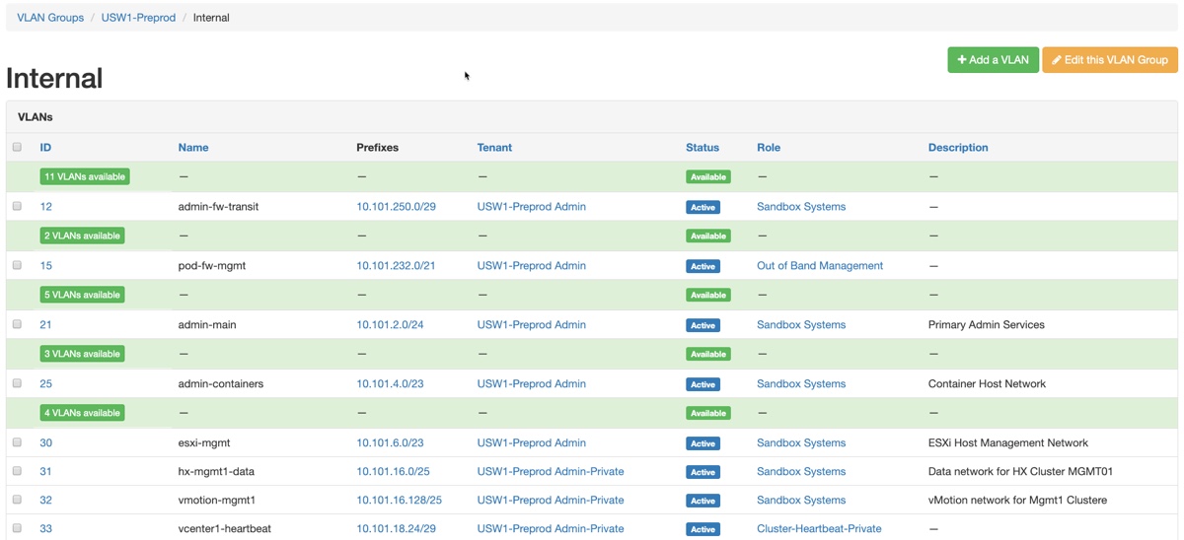Sort by the Name column header
The height and width of the screenshot is (540, 1184).
point(193,148)
